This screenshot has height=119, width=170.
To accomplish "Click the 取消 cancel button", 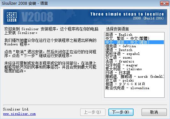I will pos(154,112).
